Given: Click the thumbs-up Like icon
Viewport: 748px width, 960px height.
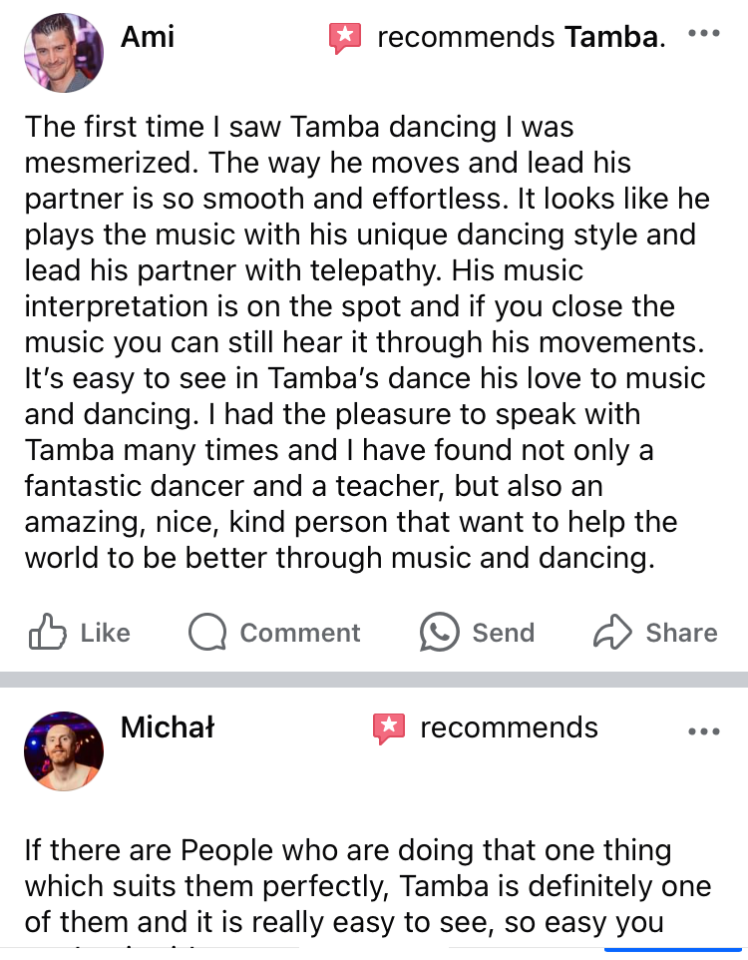Looking at the screenshot, I should (47, 632).
